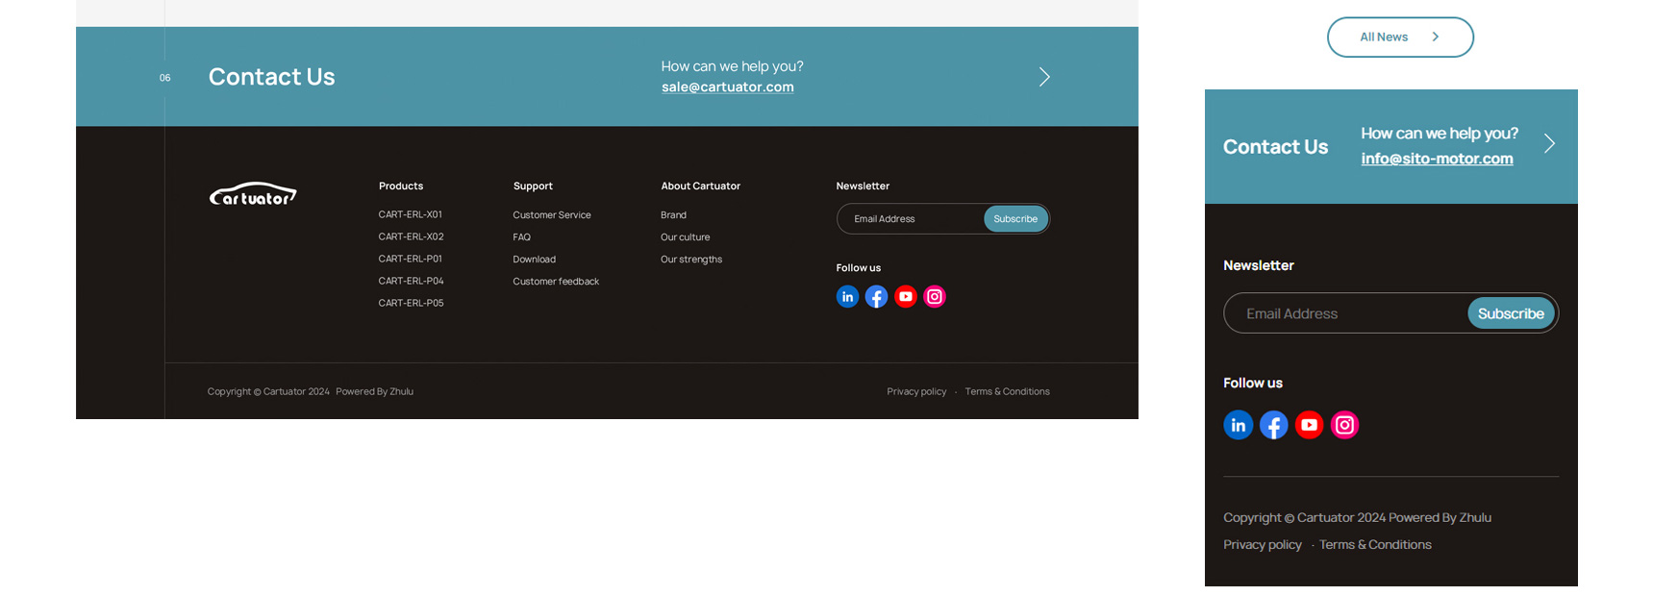Image resolution: width=1653 pixels, height=596 pixels.
Task: Go to Customer Service page
Action: click(x=552, y=215)
